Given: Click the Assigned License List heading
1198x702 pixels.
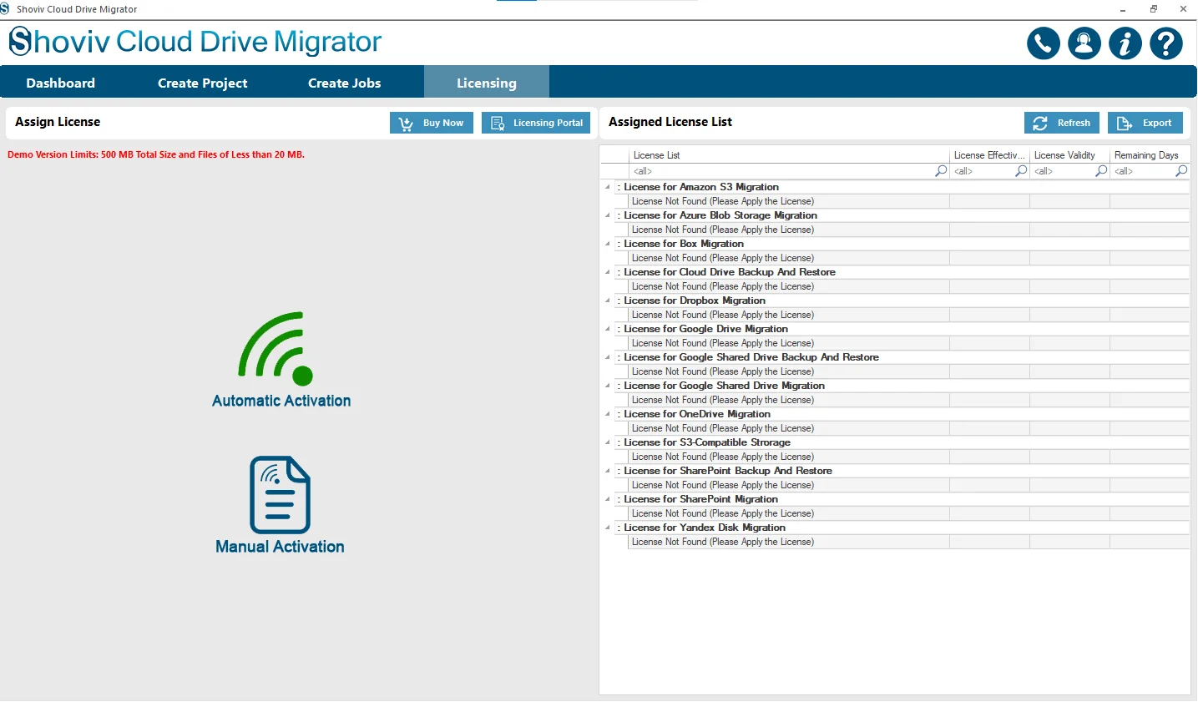Looking at the screenshot, I should coord(670,122).
